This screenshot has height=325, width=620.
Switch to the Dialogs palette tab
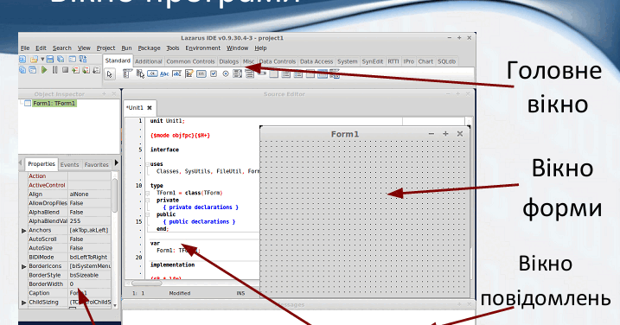(x=229, y=61)
